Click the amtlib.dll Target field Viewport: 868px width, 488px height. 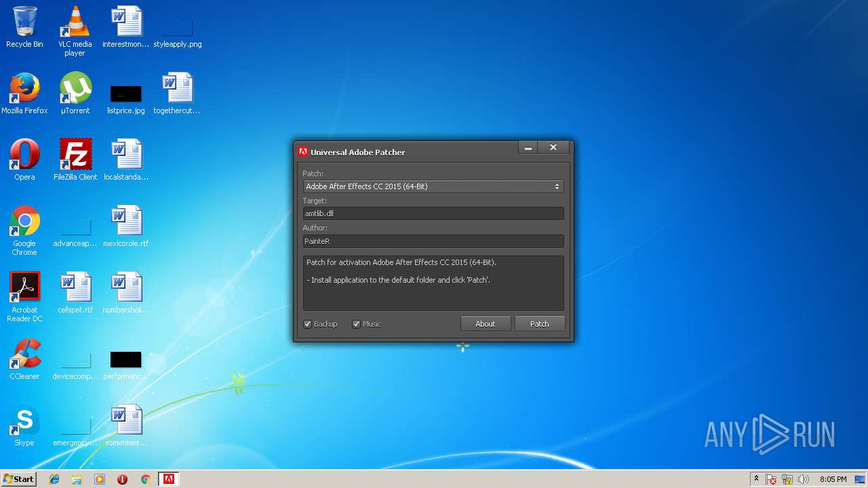pyautogui.click(x=433, y=213)
